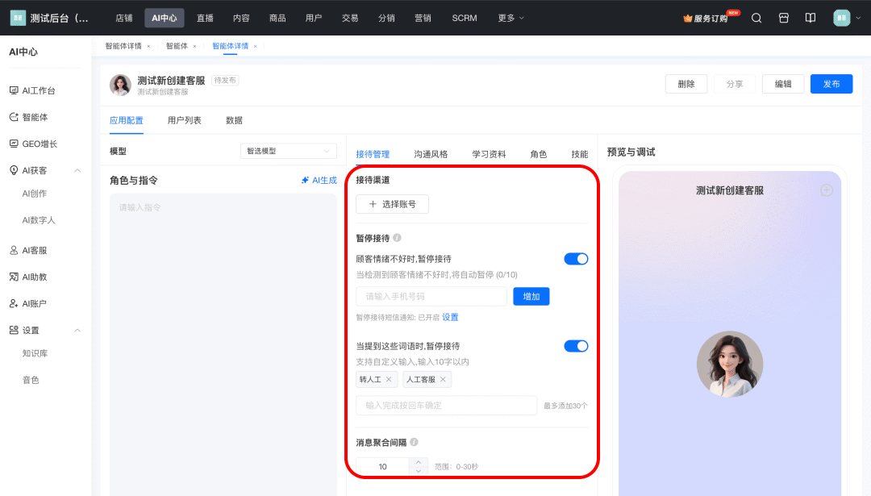Switch to the 角色 tab
This screenshot has width=871, height=496.
tap(538, 154)
